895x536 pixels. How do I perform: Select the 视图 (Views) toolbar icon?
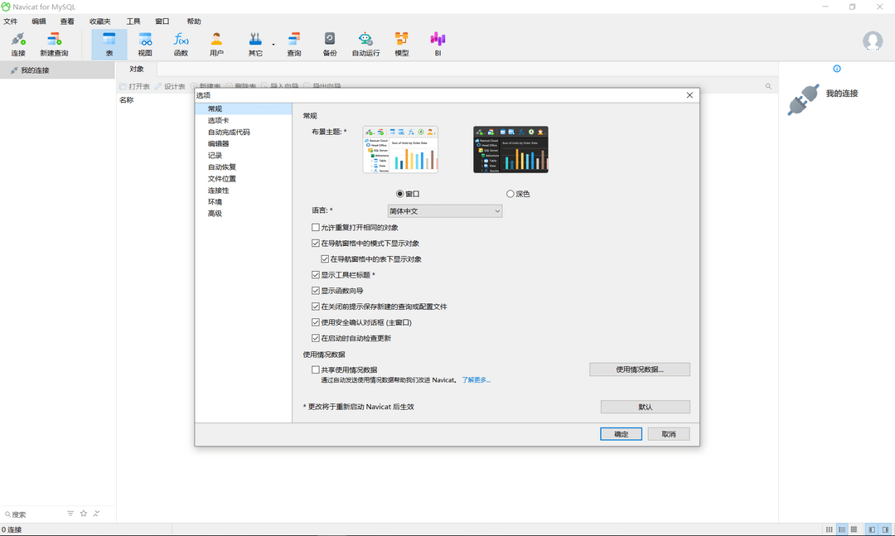coord(144,43)
